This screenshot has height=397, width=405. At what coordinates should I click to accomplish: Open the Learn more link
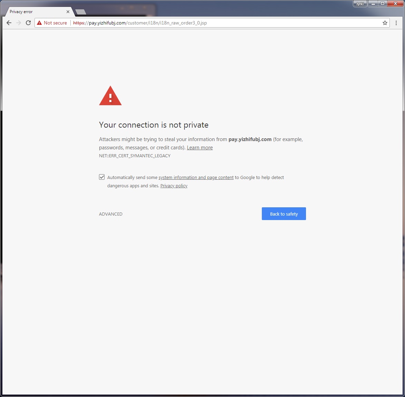[x=200, y=148]
